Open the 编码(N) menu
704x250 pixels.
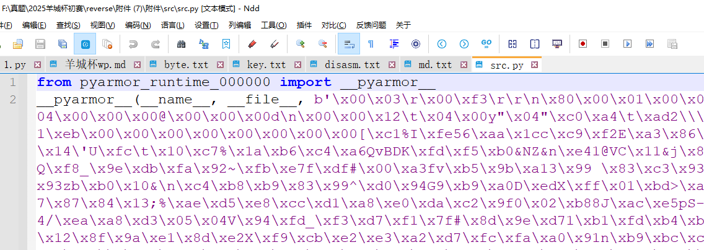(138, 25)
